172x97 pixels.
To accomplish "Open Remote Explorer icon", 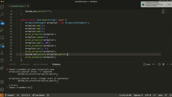I will (x=2, y=38).
